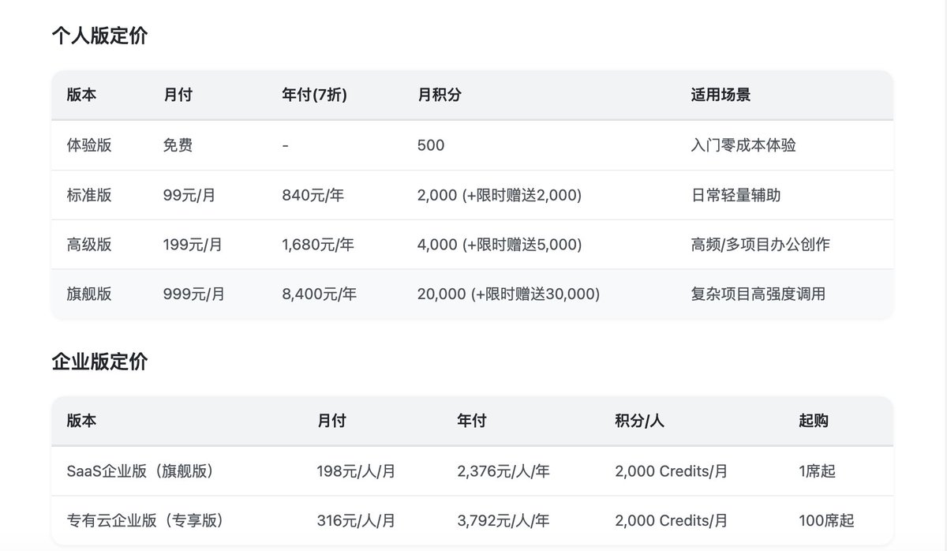947x551 pixels.
Task: Click the 198元/人/月 price cell
Action: 356,471
